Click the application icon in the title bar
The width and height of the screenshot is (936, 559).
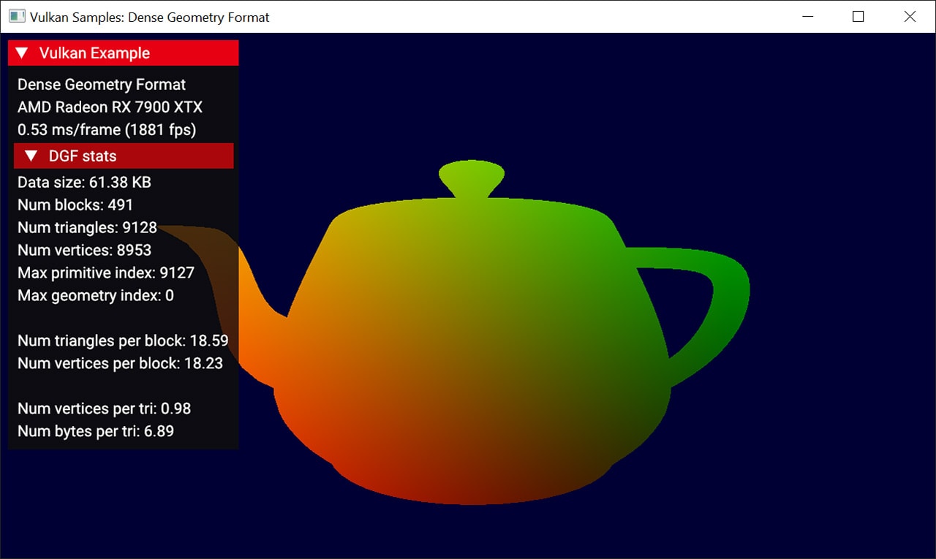[x=16, y=16]
